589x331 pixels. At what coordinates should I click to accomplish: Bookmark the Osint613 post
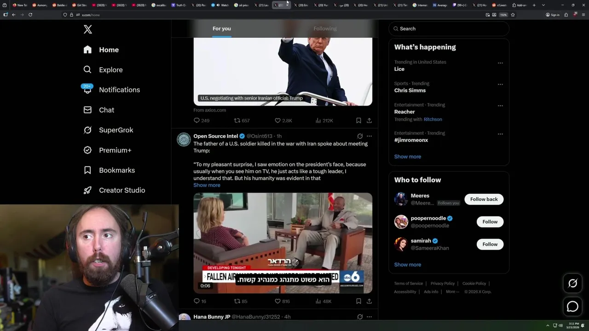pos(358,301)
